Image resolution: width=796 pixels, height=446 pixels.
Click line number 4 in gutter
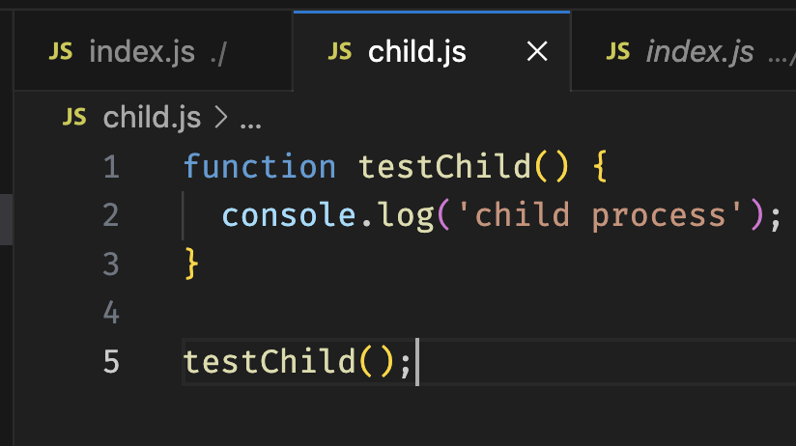(110, 312)
